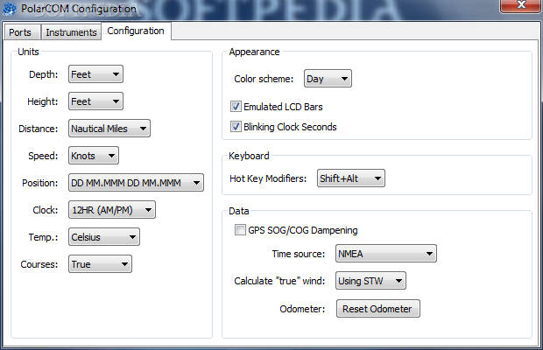Screen dimensions: 543x350
Task: Open the Position format dropdown
Action: click(x=136, y=183)
